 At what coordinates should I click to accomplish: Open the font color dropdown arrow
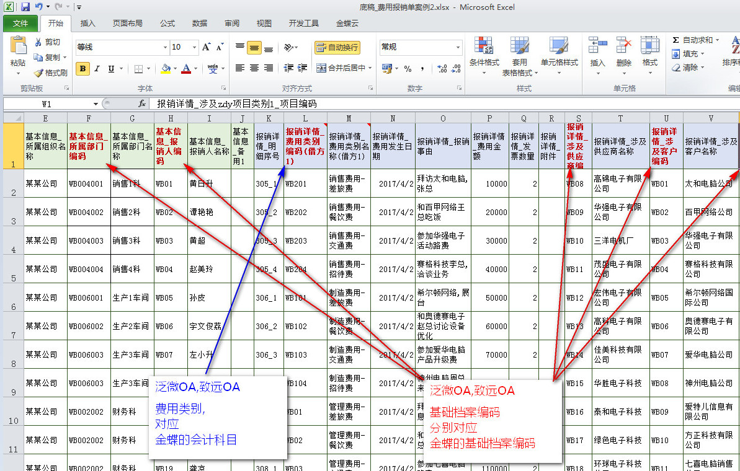point(196,69)
